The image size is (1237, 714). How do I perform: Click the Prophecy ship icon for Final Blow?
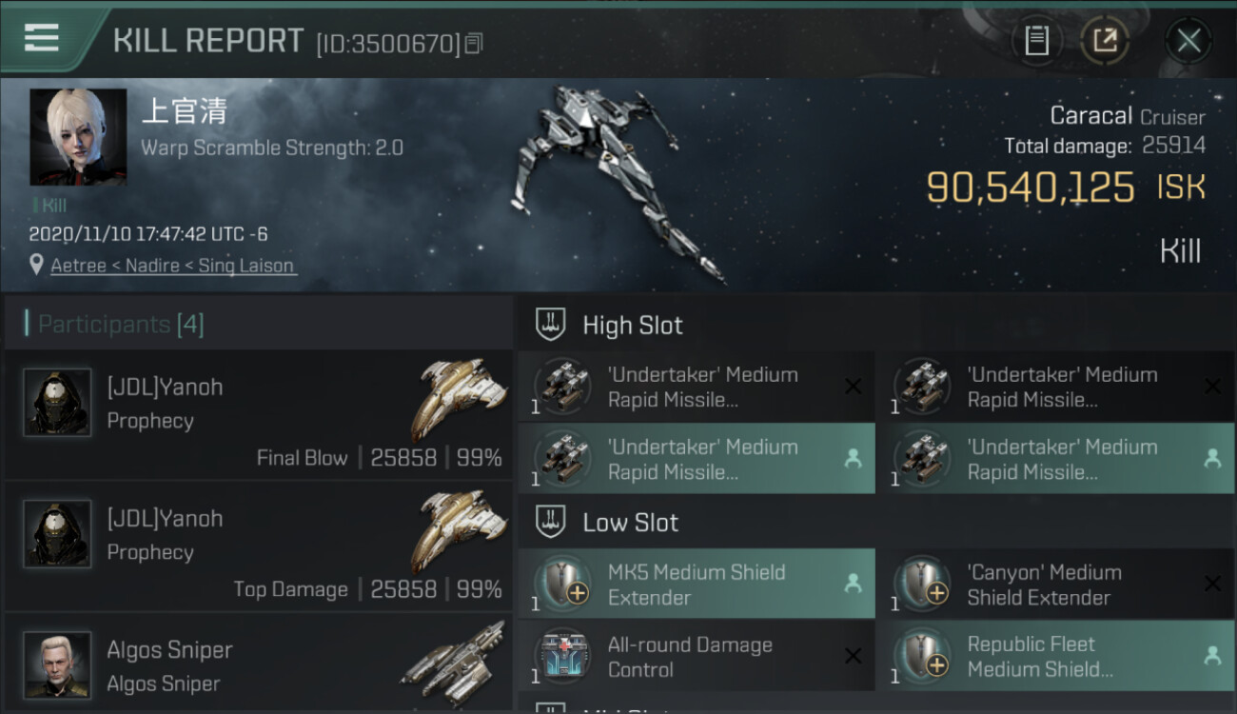[x=460, y=398]
